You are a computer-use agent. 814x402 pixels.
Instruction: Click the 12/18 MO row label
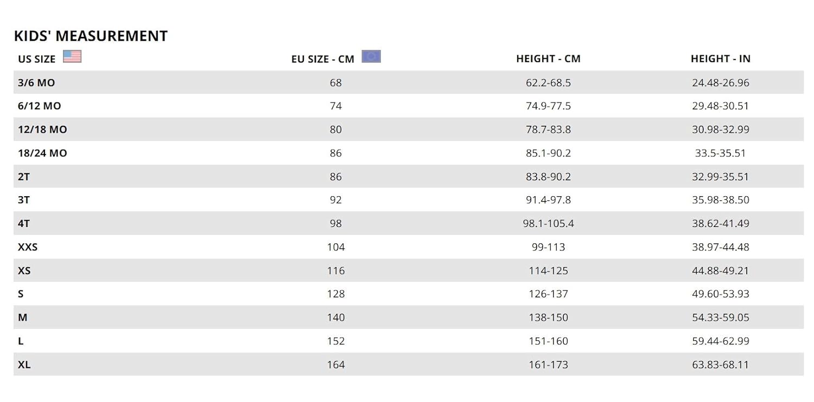point(42,129)
